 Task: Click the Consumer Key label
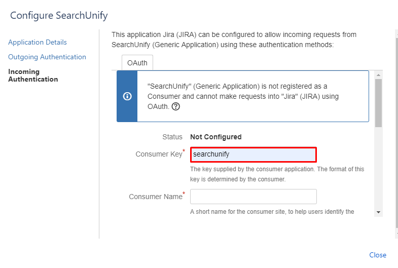pos(158,154)
